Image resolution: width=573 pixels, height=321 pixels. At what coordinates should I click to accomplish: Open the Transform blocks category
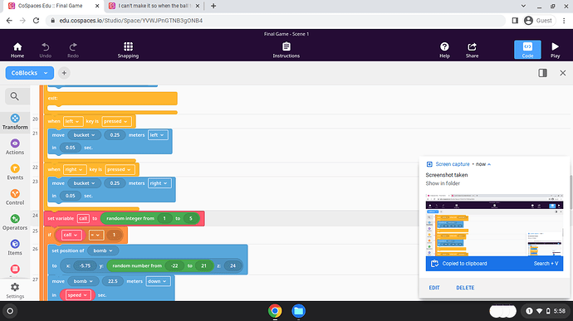[15, 122]
